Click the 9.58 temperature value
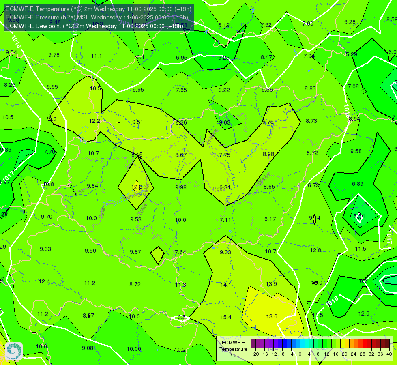The height and width of the screenshot is (365, 397). tap(356, 151)
